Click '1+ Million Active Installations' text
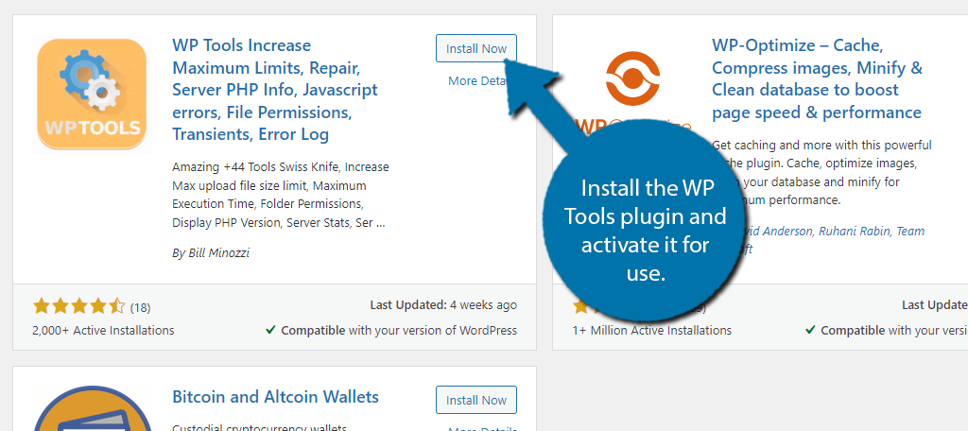Screen dimensions: 968x431 [652, 331]
